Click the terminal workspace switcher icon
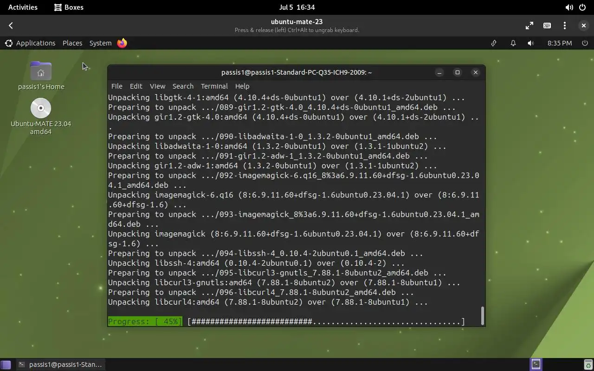Viewport: 594px width, 371px height. coord(536,364)
